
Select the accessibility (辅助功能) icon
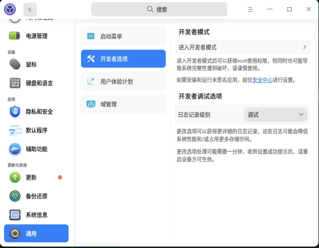click(x=15, y=149)
